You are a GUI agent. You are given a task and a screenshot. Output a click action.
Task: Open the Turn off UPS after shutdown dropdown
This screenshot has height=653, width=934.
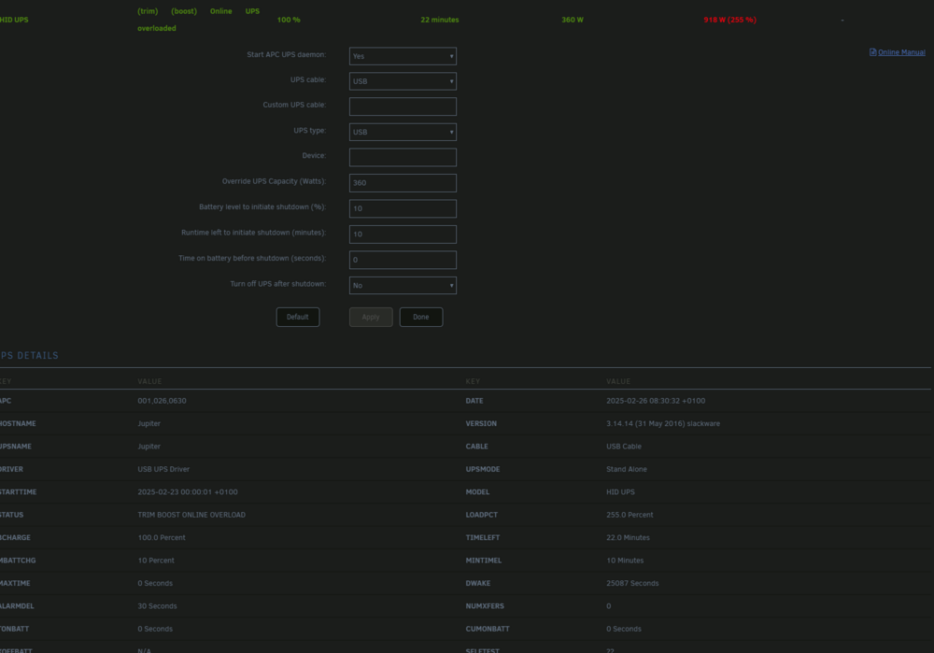click(403, 285)
